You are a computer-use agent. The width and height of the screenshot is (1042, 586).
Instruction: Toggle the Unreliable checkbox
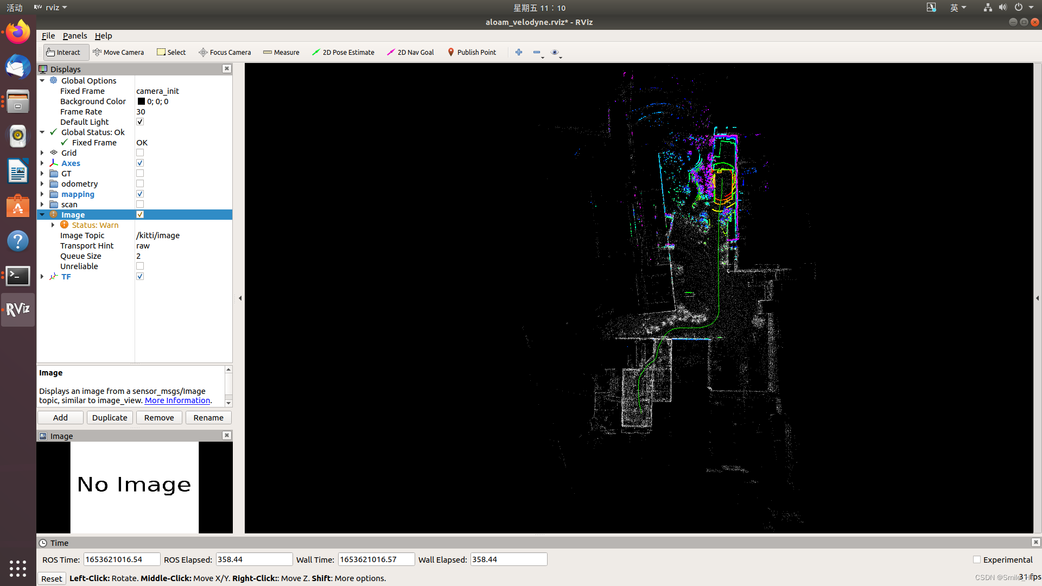pos(140,266)
